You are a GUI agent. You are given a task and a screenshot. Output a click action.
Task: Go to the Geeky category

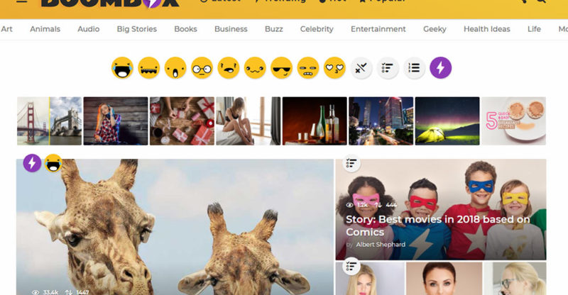click(435, 29)
